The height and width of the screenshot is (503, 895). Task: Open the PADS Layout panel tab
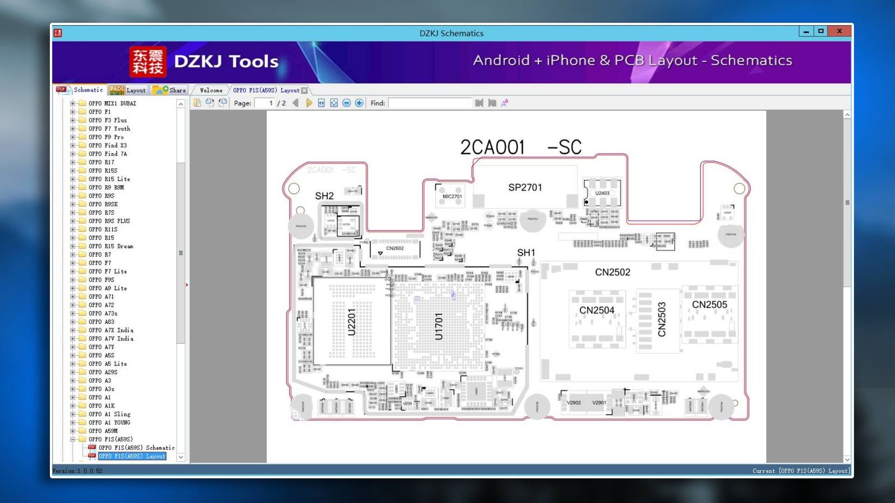129,90
